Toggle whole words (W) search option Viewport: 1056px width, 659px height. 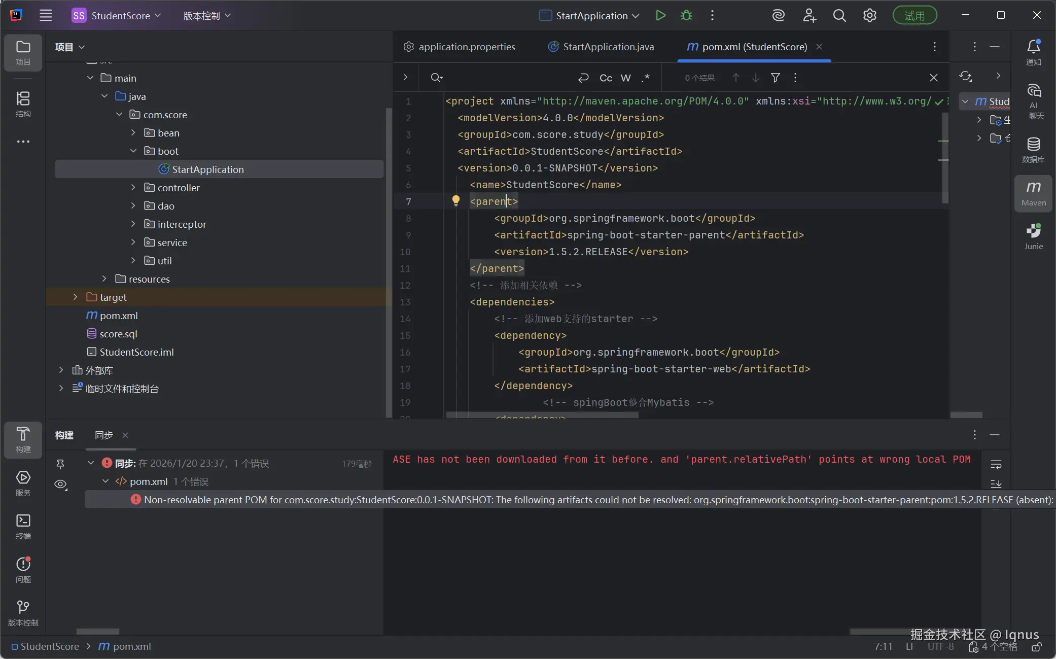click(x=626, y=78)
